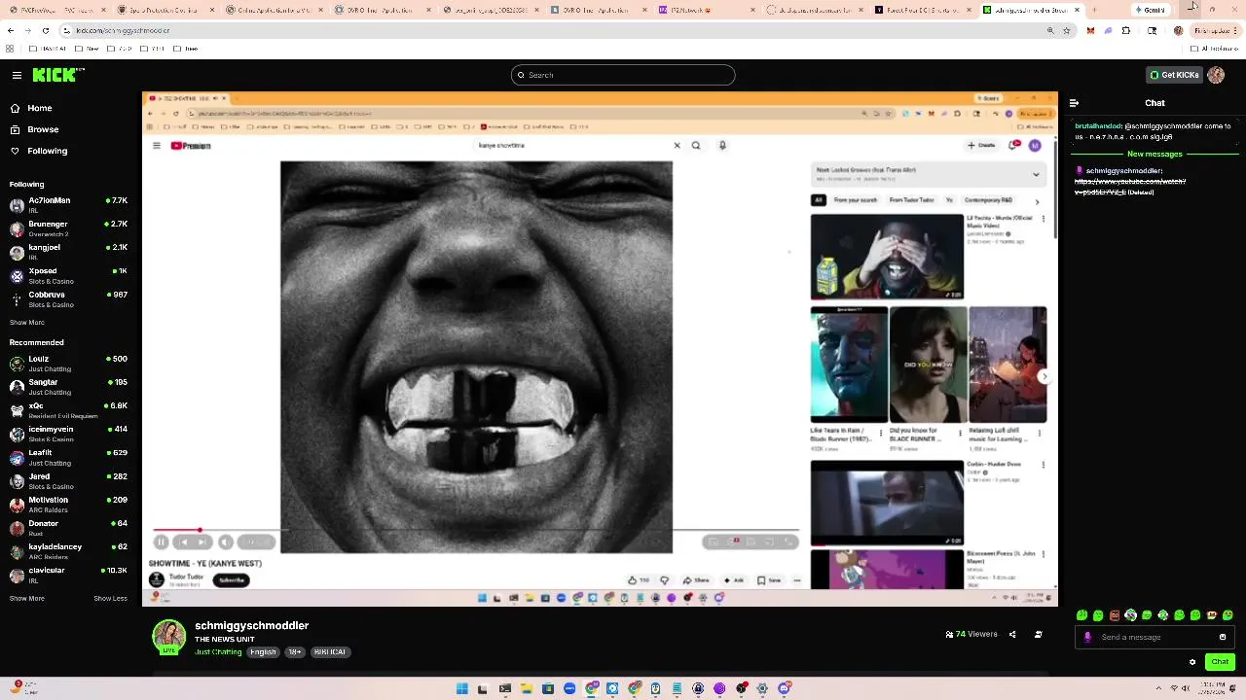Open Xposed's Slots & Casino channel

[68, 276]
